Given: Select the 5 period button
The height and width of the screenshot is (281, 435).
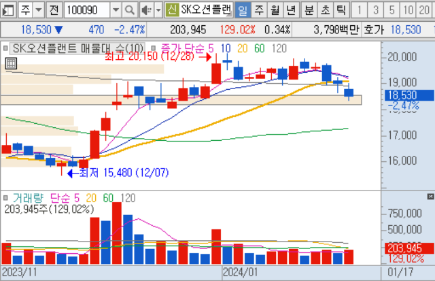Looking at the screenshot, I should pyautogui.click(x=391, y=10).
